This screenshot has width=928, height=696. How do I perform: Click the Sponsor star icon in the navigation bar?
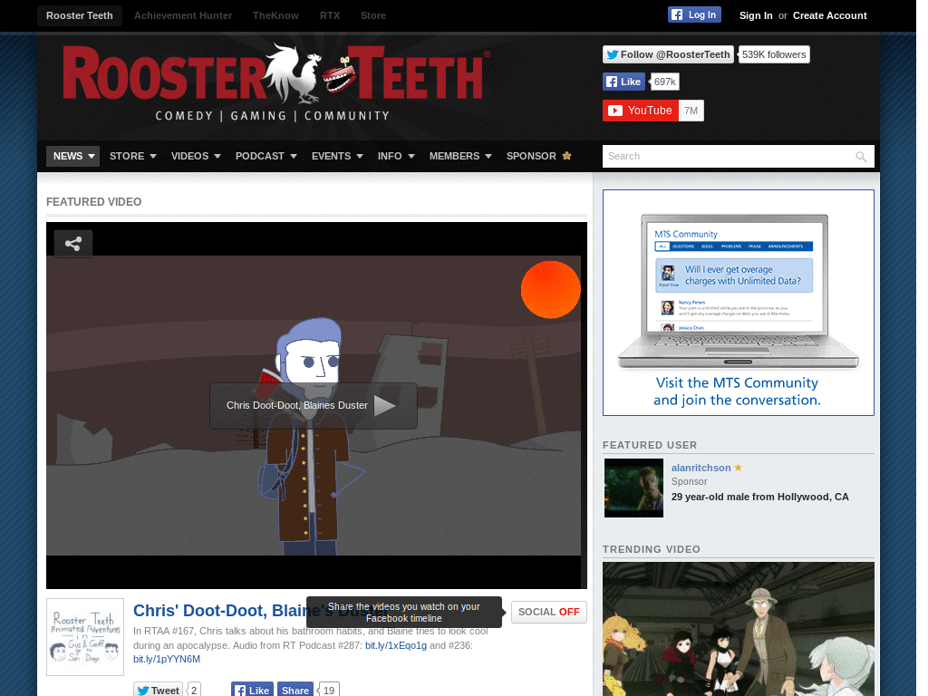click(567, 156)
